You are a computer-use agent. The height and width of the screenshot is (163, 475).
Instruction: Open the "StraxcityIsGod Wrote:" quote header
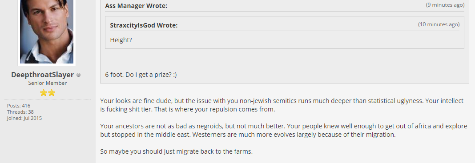(144, 25)
